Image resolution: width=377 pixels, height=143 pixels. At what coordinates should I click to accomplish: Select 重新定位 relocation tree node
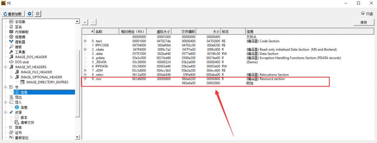(x=22, y=137)
